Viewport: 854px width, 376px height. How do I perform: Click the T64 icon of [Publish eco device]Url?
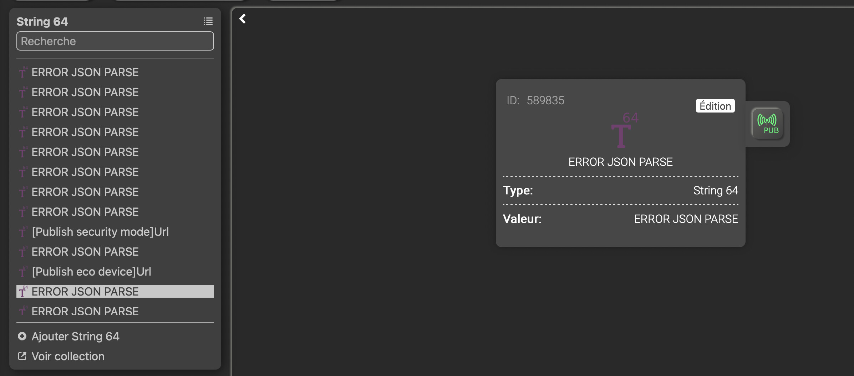pos(23,272)
